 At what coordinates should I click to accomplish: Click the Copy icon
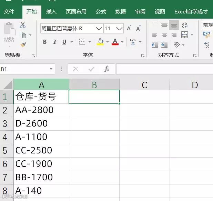pos(23,35)
